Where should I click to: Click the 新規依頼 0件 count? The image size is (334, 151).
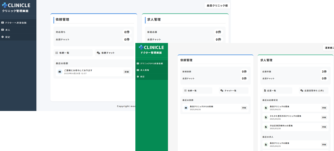[x=244, y=72]
